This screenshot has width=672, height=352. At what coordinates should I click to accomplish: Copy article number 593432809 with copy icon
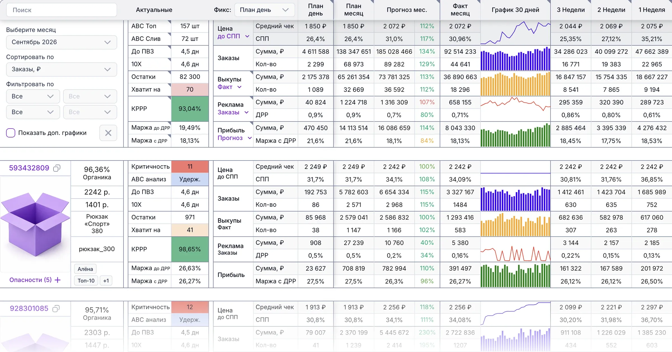pos(57,168)
